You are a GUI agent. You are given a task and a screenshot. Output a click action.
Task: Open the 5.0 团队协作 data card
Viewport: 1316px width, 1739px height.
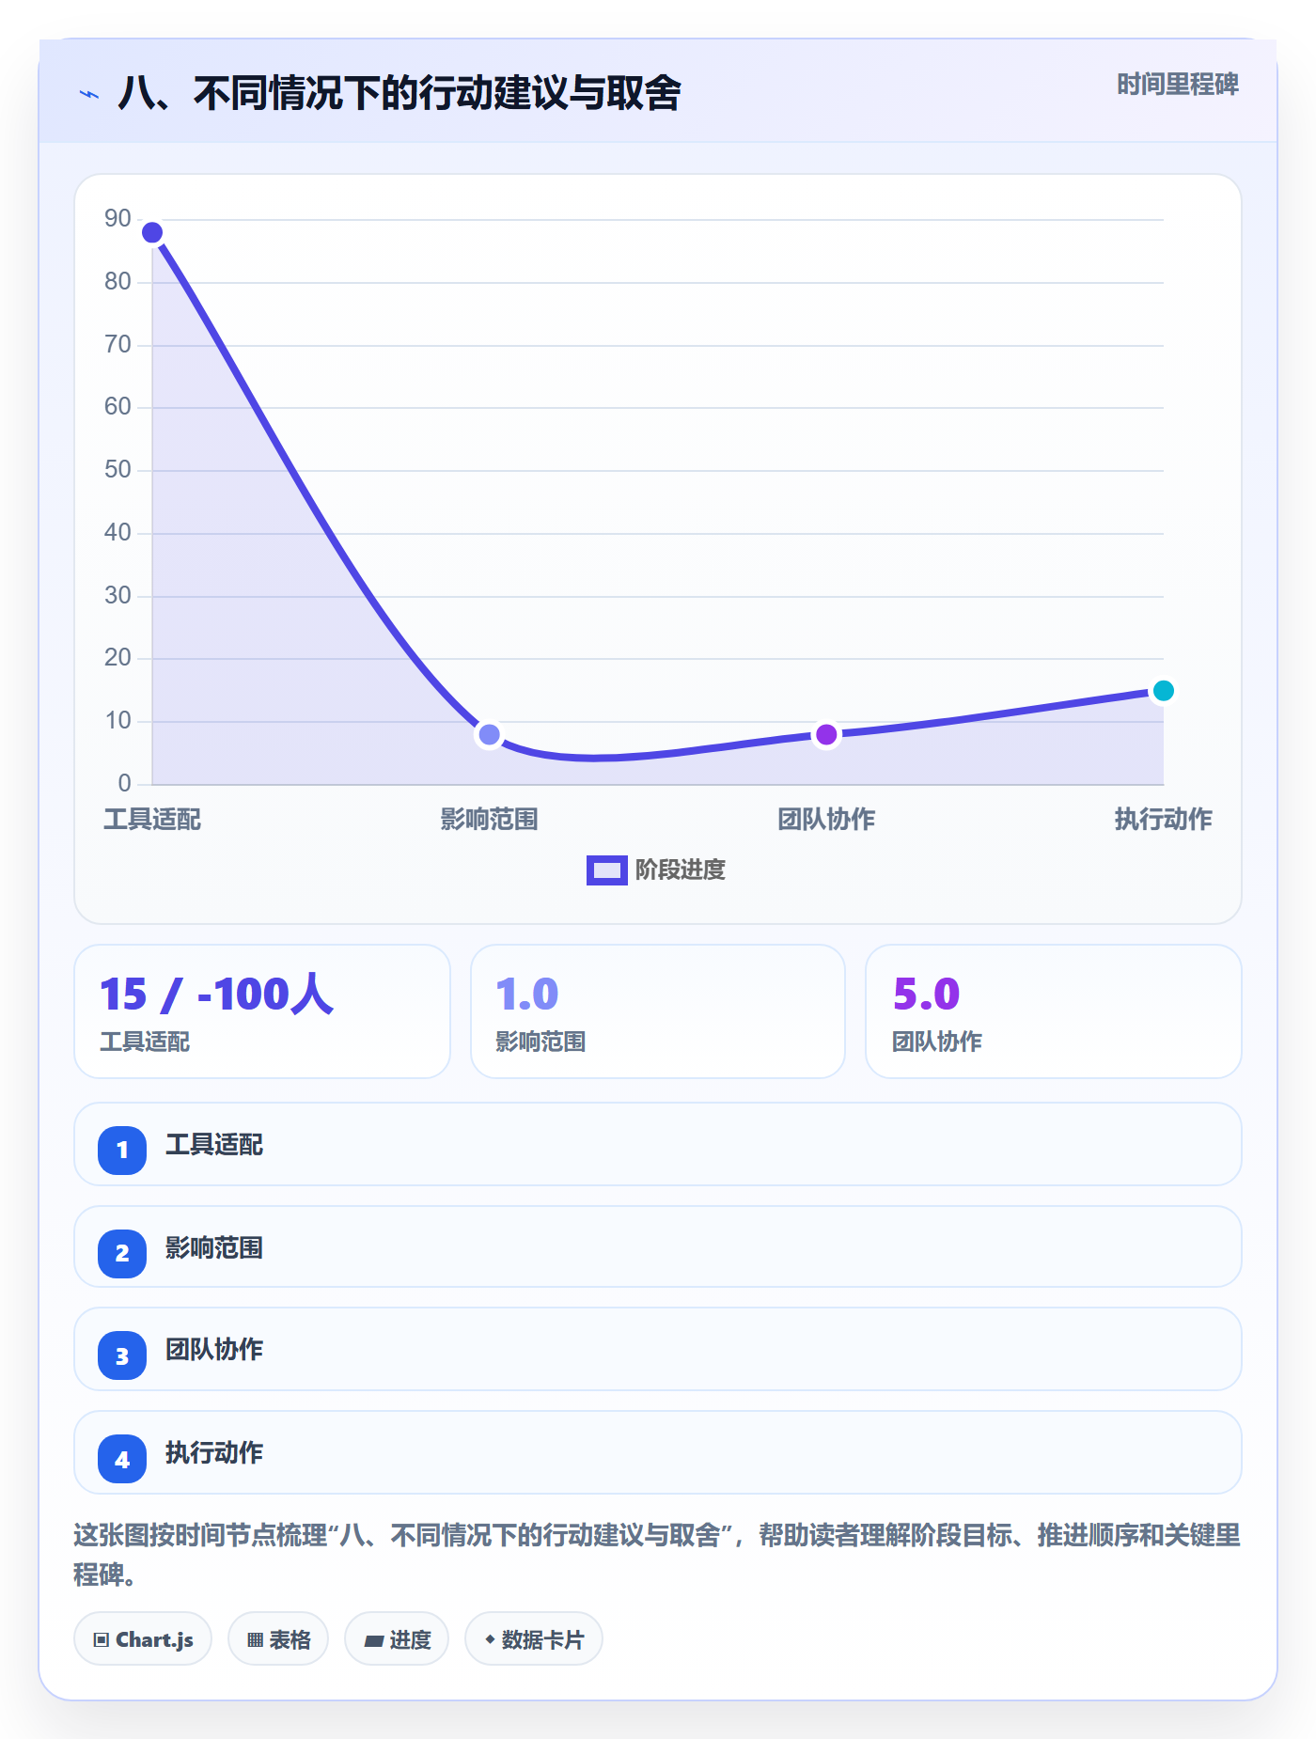pyautogui.click(x=1054, y=1011)
